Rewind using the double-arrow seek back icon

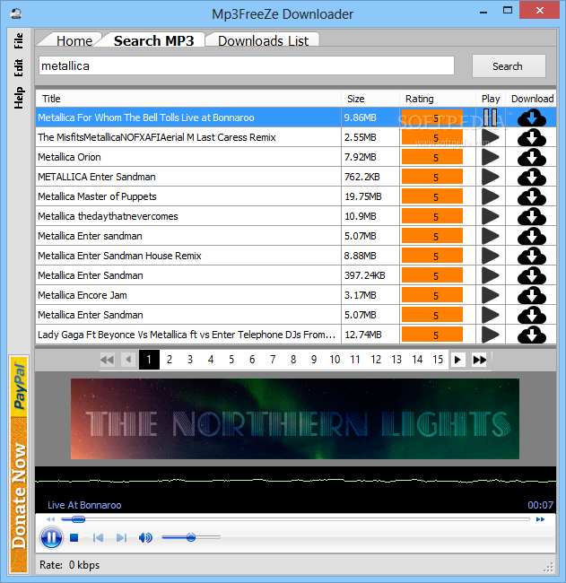click(x=50, y=519)
